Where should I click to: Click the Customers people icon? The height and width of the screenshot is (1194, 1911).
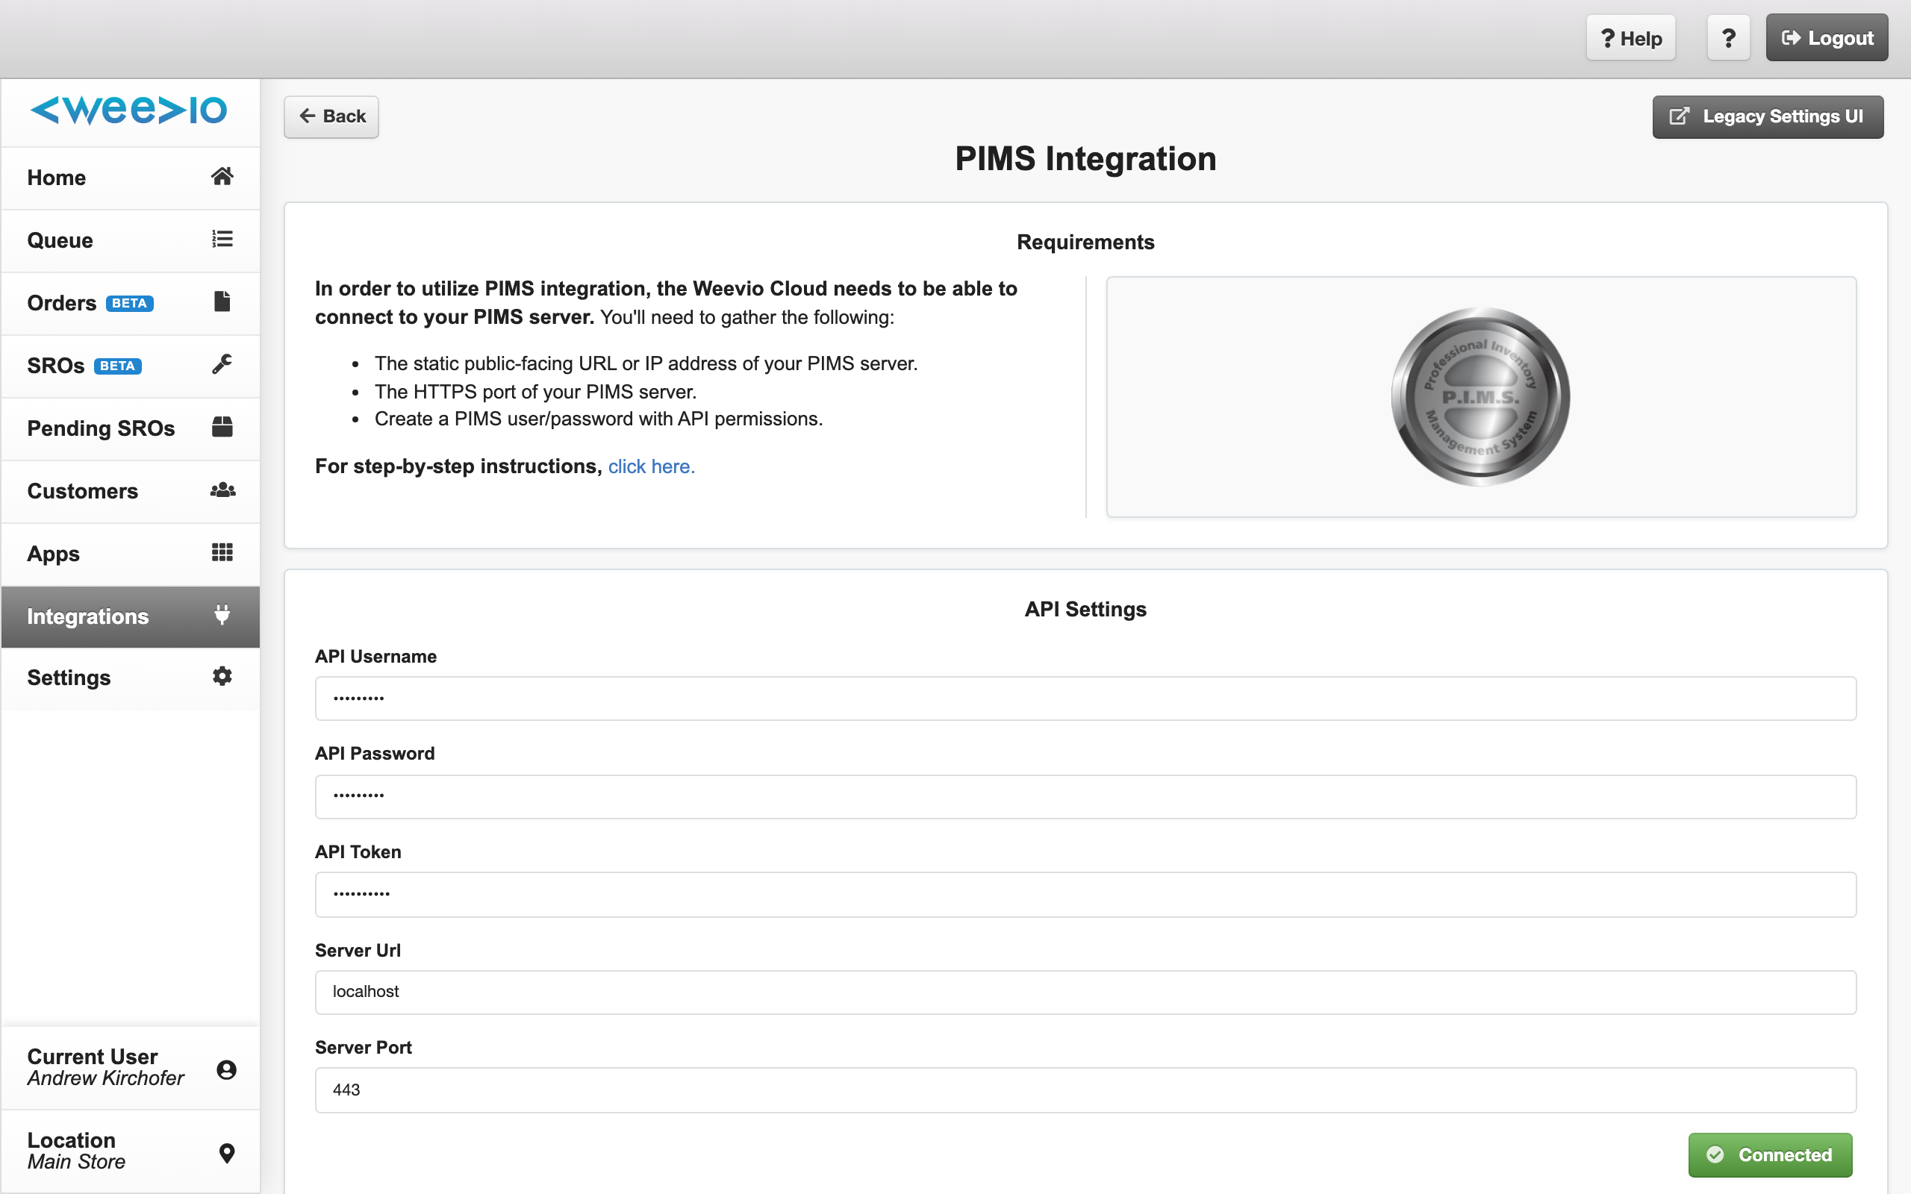[x=222, y=490]
